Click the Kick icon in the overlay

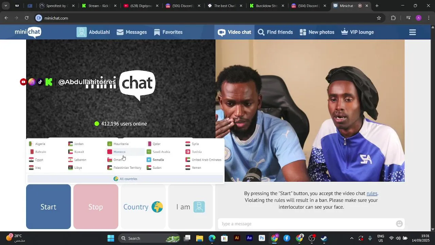click(49, 82)
